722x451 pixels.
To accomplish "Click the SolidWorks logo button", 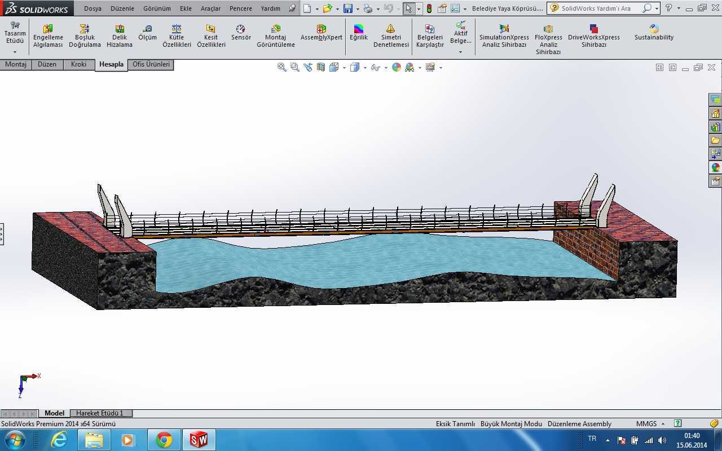I will [37, 8].
